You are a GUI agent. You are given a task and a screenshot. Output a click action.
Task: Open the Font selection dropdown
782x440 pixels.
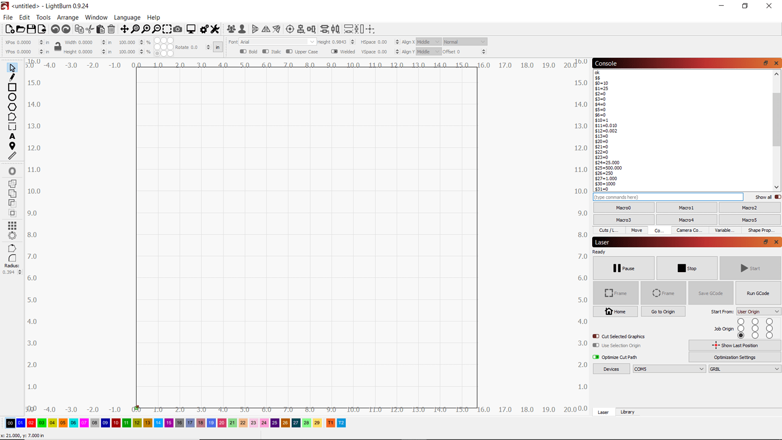[277, 42]
